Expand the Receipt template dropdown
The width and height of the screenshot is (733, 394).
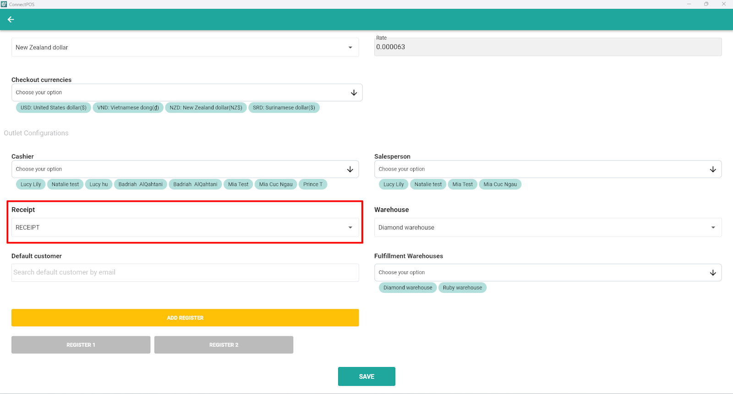coord(185,227)
